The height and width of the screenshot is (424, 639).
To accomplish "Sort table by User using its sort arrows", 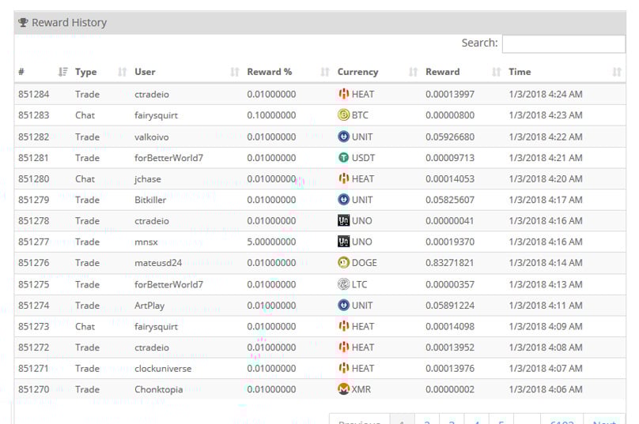I will pyautogui.click(x=234, y=72).
